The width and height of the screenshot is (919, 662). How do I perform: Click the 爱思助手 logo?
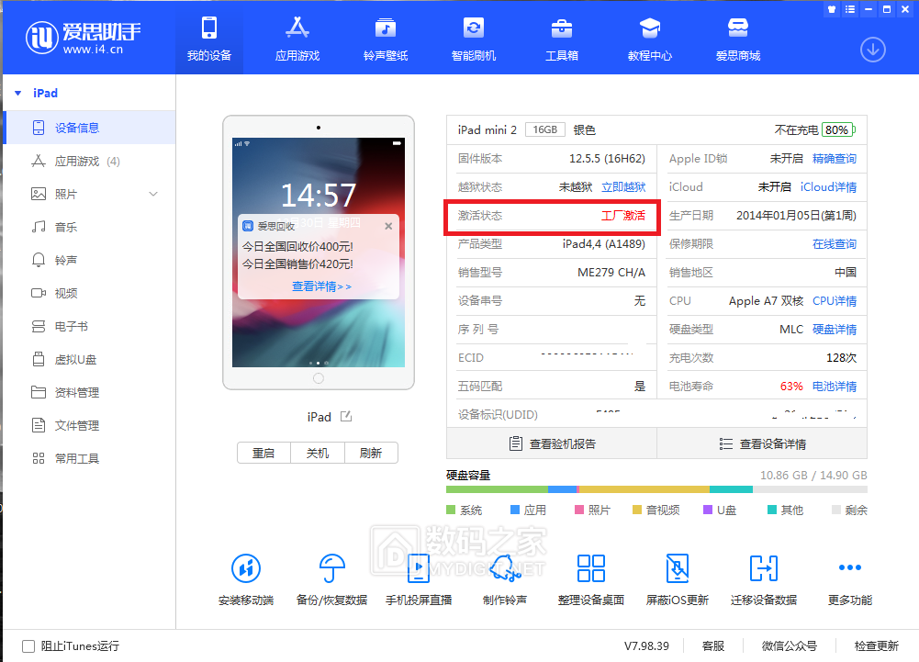[83, 39]
